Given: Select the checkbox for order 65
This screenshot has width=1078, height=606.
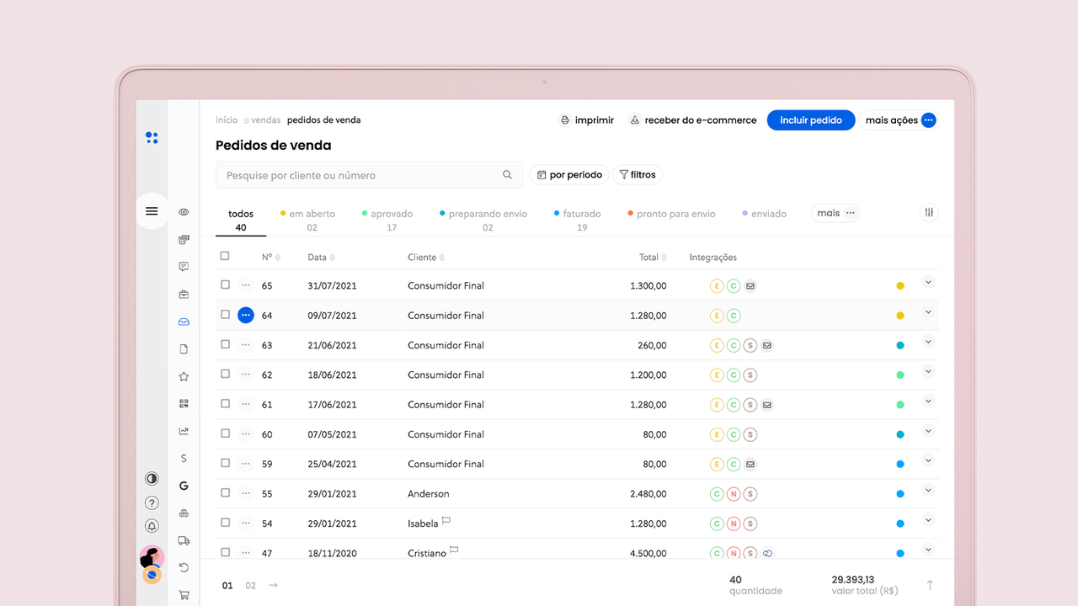Looking at the screenshot, I should [225, 284].
